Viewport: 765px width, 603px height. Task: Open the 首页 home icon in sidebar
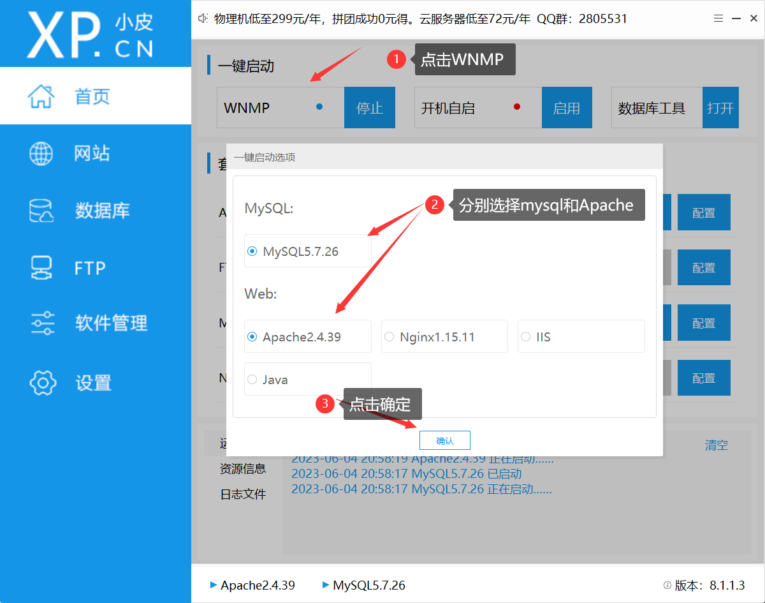tap(42, 96)
